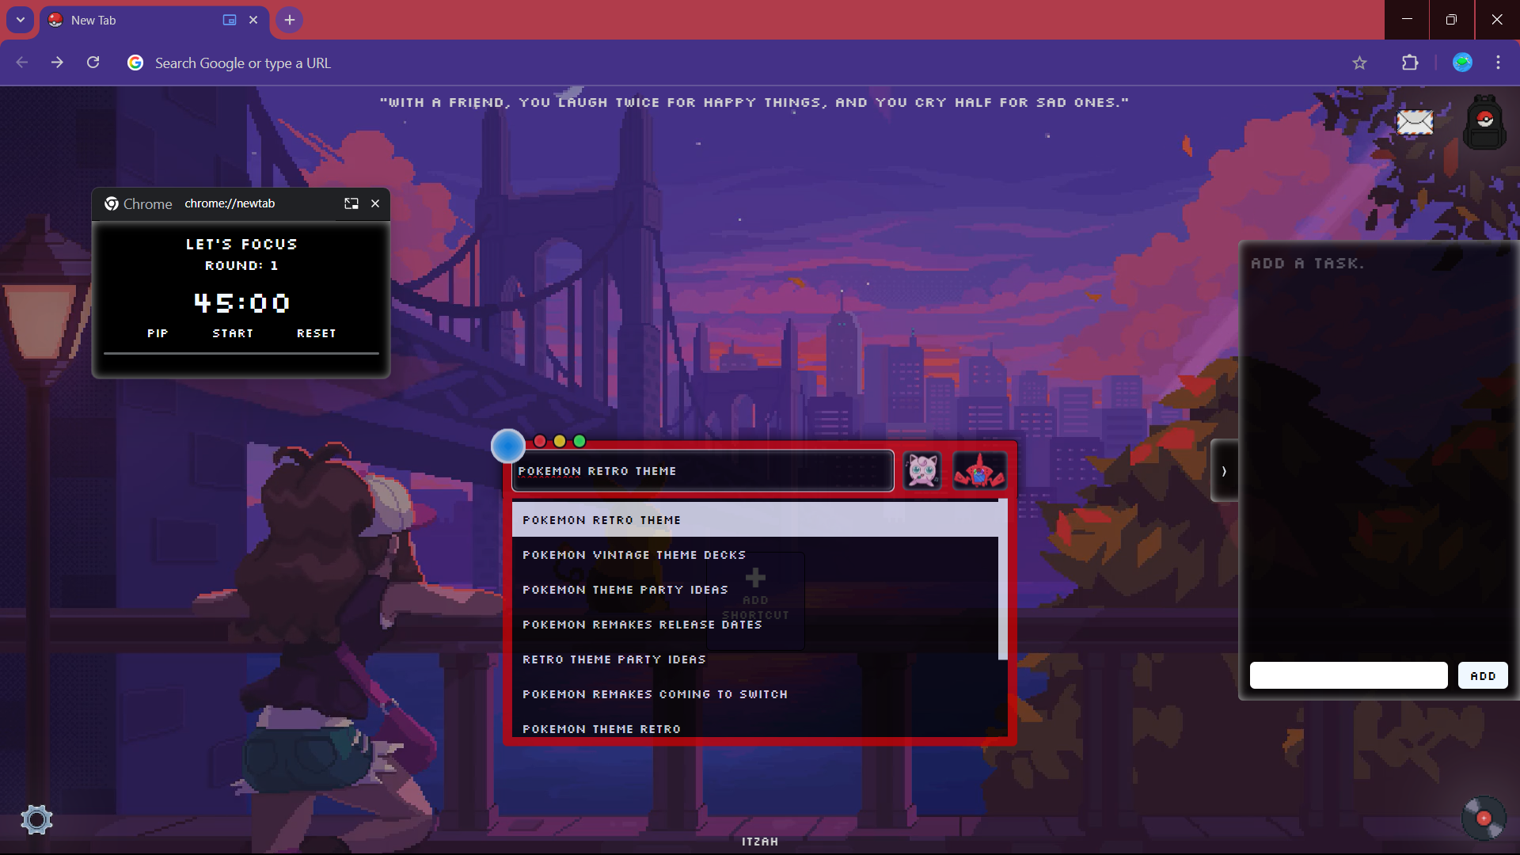1520x855 pixels.
Task: Collapse the task panel with chevron
Action: [x=1224, y=471]
